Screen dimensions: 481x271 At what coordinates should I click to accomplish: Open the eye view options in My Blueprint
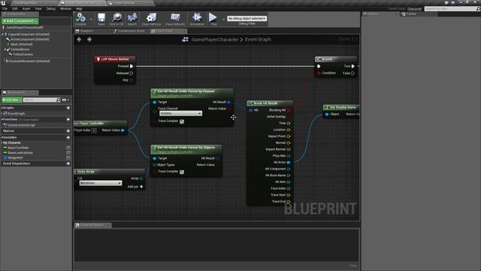click(65, 100)
